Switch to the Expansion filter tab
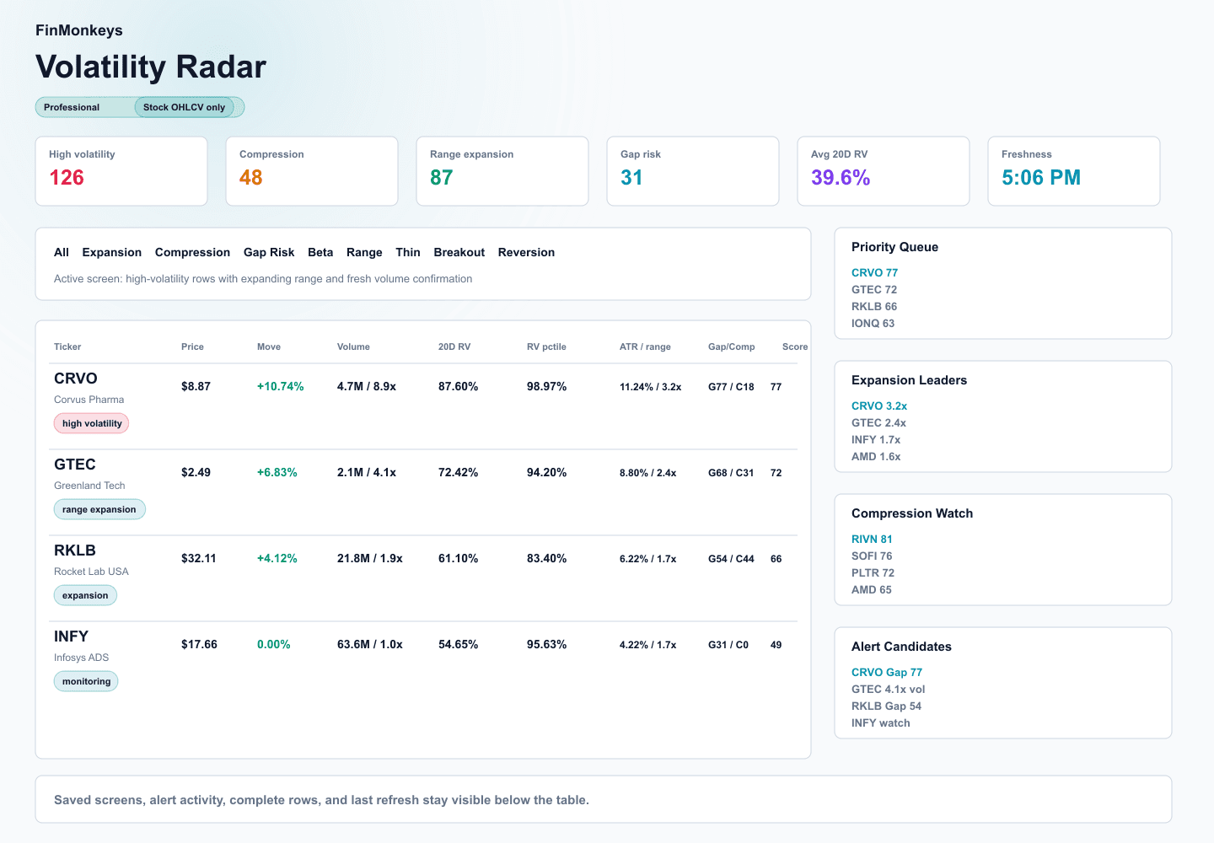This screenshot has width=1214, height=843. point(112,252)
